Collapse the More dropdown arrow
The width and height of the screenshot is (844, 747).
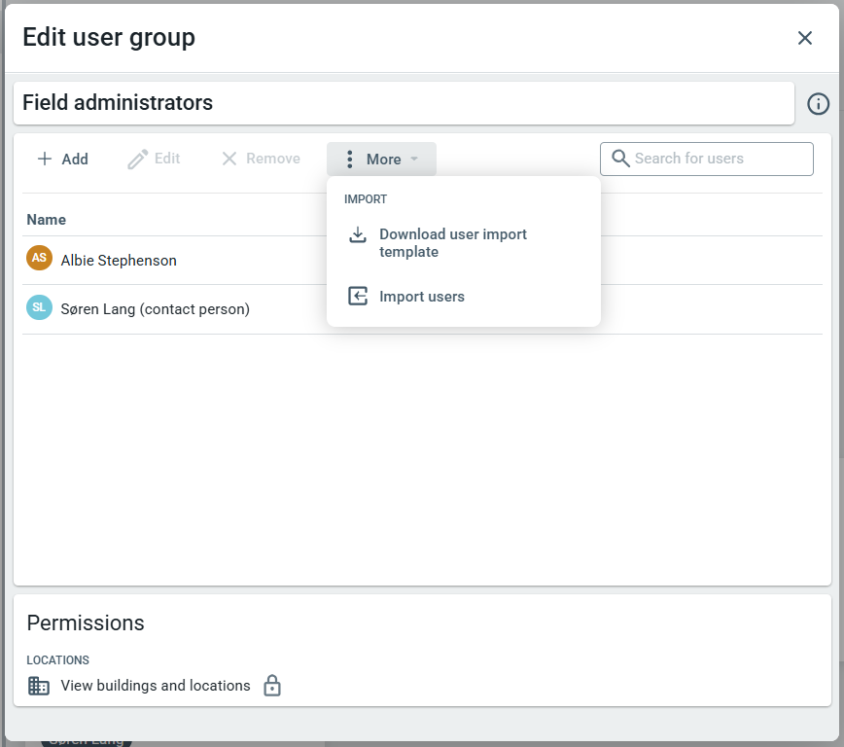(x=414, y=160)
